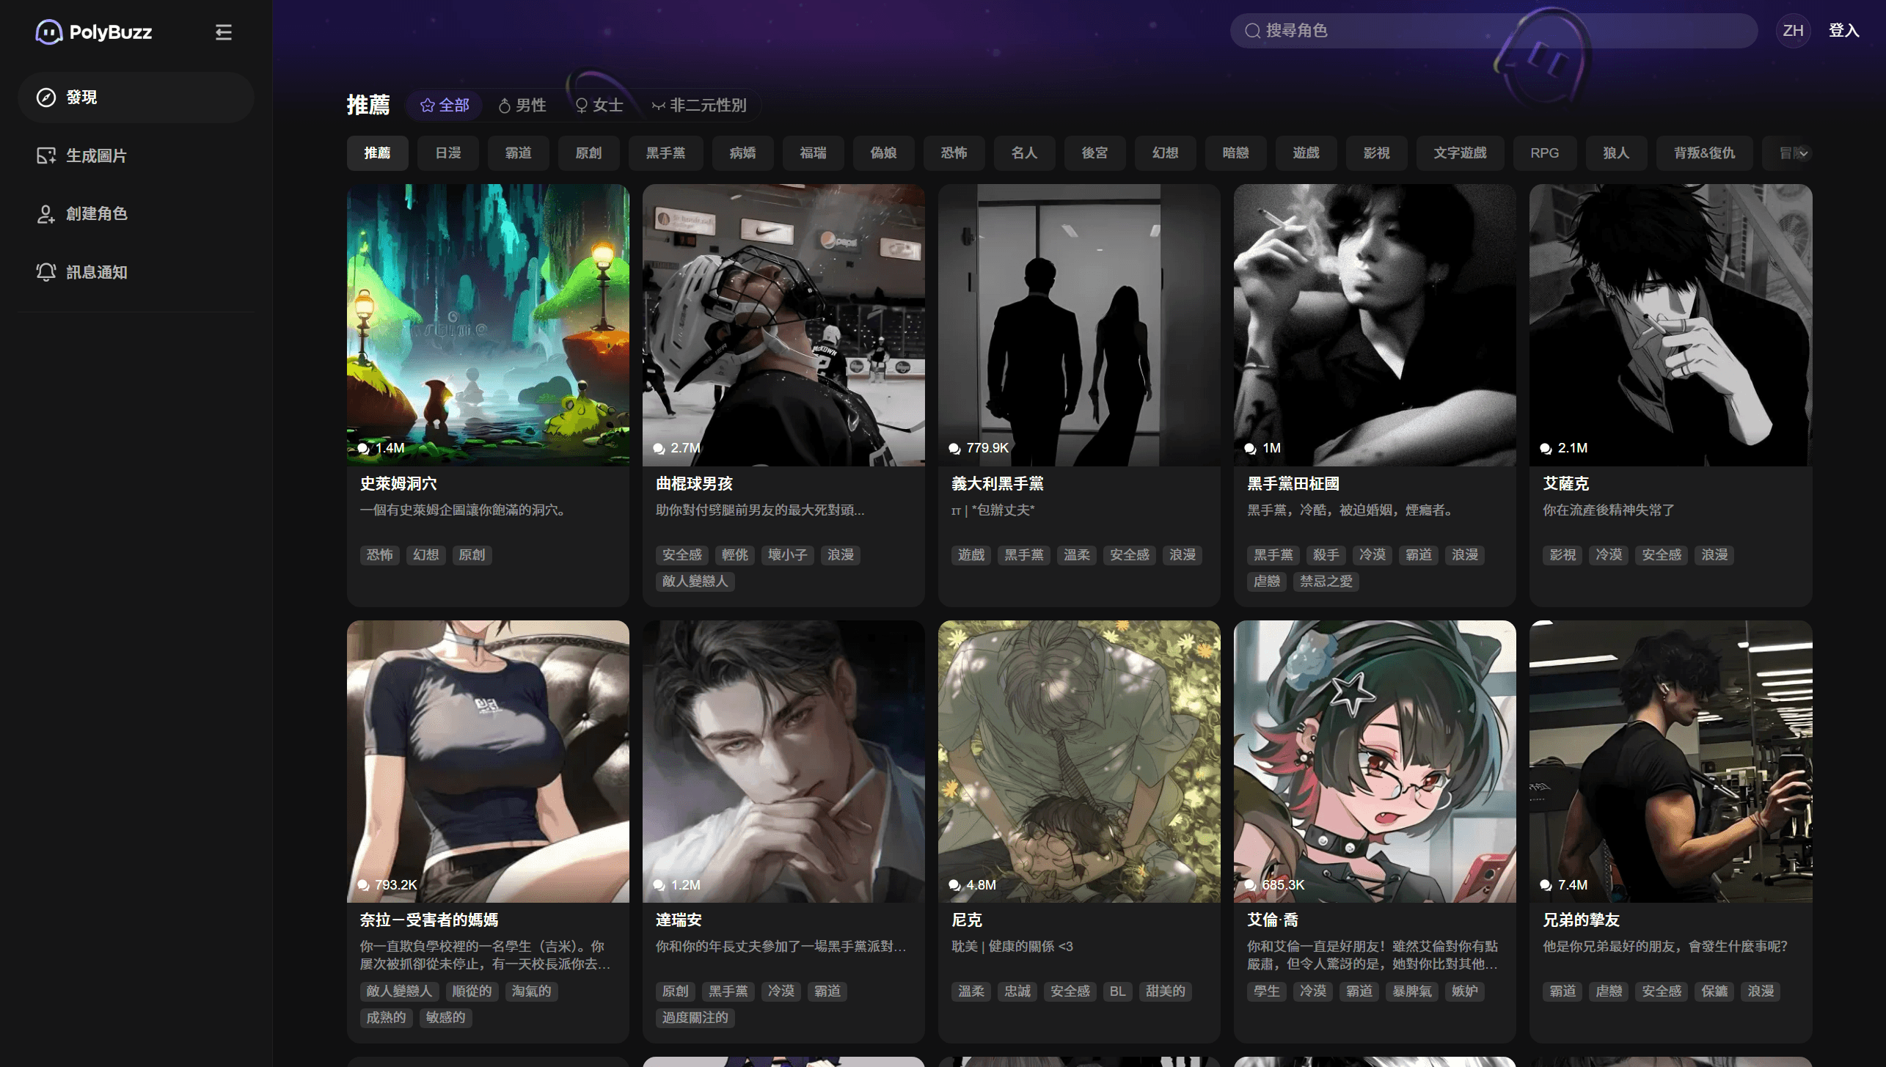Select 女士 gender filter
The width and height of the screenshot is (1886, 1067).
coord(599,106)
